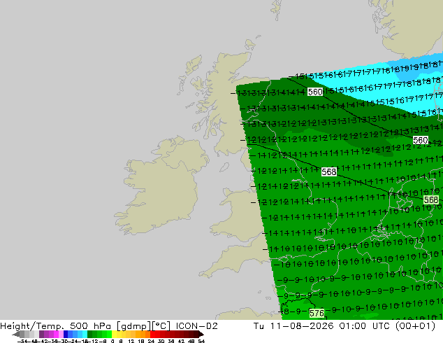The width and height of the screenshot is (443, 343).
Task: Click the bright yellow legend swatch above 0
Action: coord(114,334)
